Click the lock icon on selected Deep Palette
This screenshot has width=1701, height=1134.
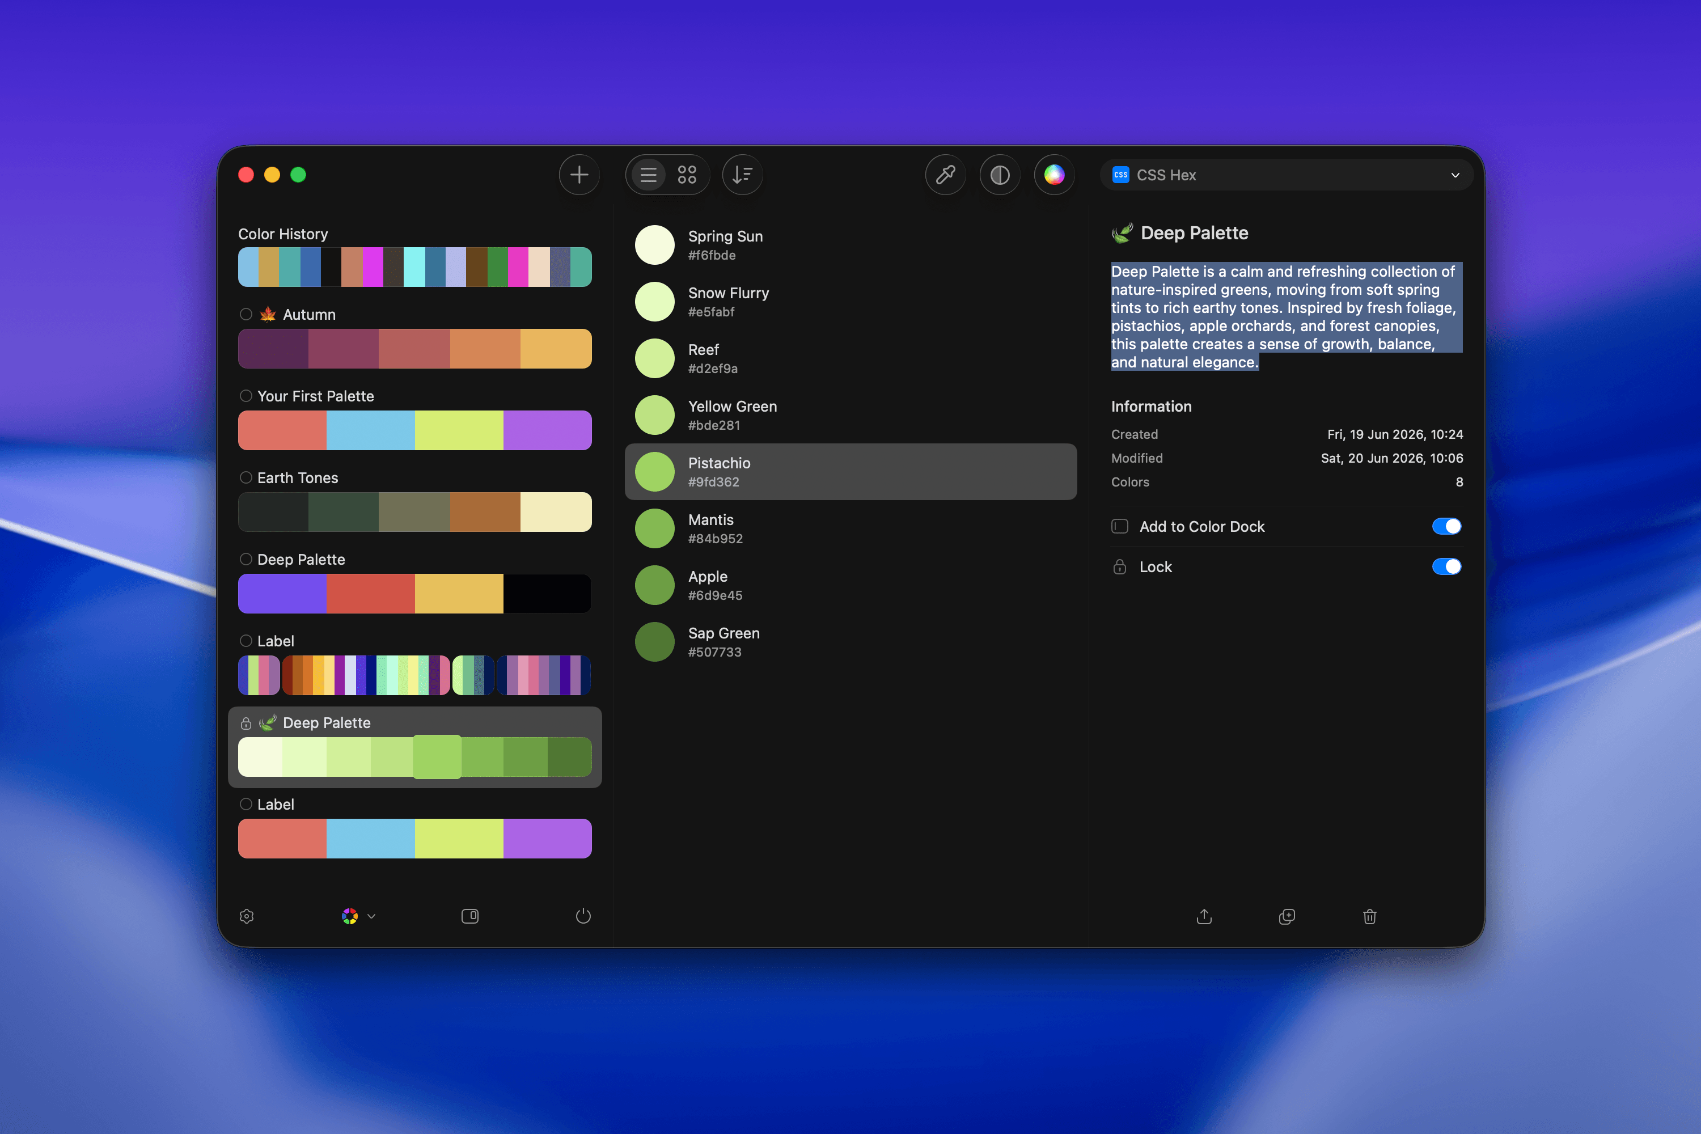246,723
